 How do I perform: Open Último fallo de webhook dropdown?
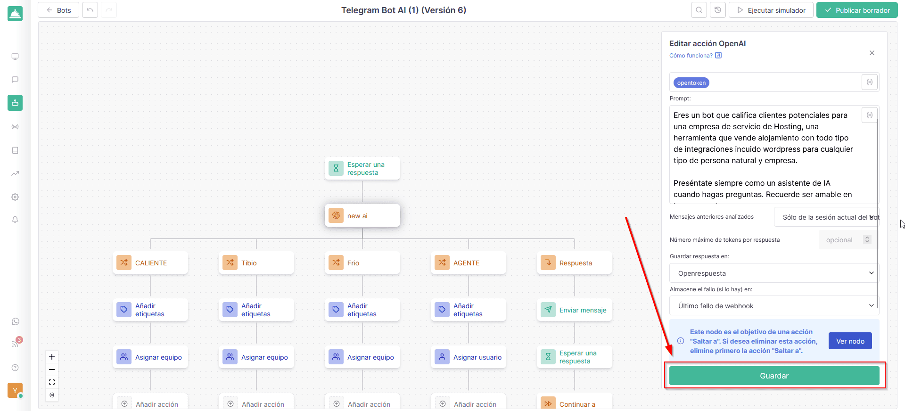click(x=774, y=306)
